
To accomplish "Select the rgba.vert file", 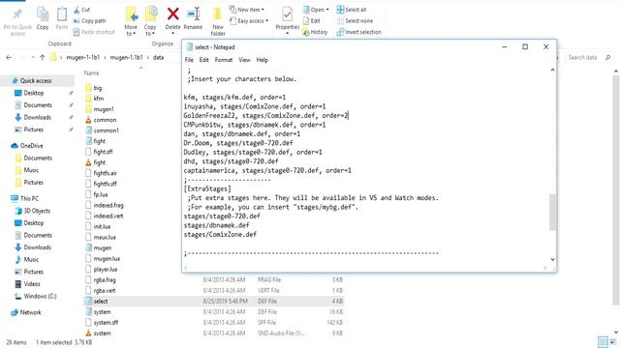I will click(105, 290).
